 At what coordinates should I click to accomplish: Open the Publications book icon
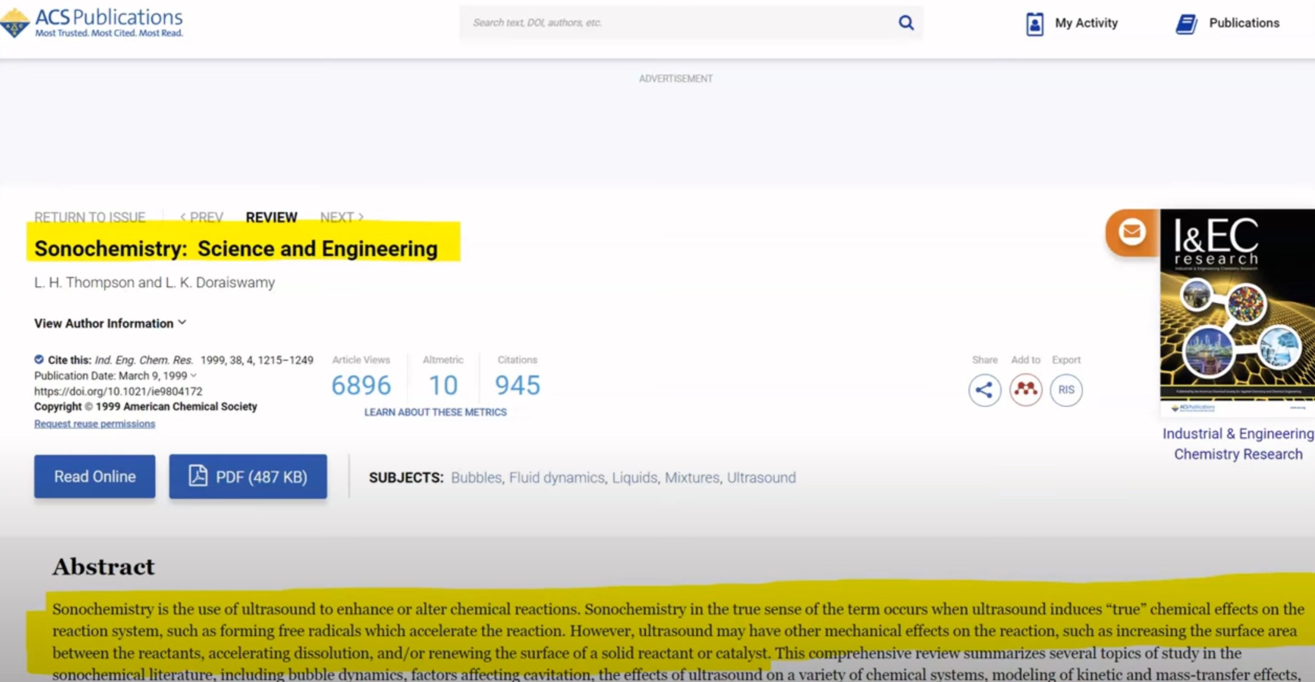(1186, 23)
